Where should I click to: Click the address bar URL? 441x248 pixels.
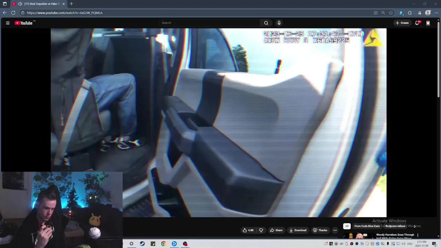pyautogui.click(x=65, y=13)
